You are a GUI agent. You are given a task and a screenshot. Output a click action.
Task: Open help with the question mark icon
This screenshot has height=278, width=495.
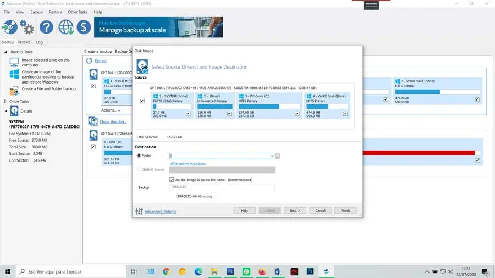tap(46, 27)
